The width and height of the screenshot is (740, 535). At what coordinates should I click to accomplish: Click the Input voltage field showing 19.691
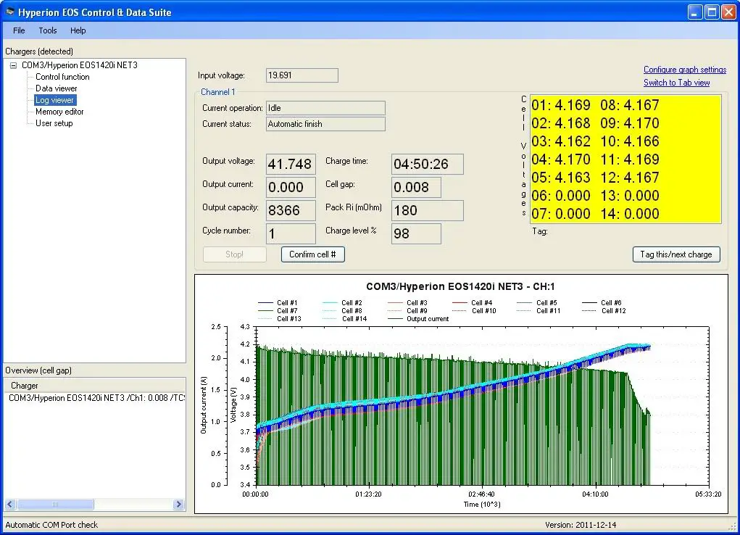[x=302, y=75]
